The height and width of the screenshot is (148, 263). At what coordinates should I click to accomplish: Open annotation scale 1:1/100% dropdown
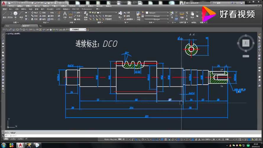(206, 139)
